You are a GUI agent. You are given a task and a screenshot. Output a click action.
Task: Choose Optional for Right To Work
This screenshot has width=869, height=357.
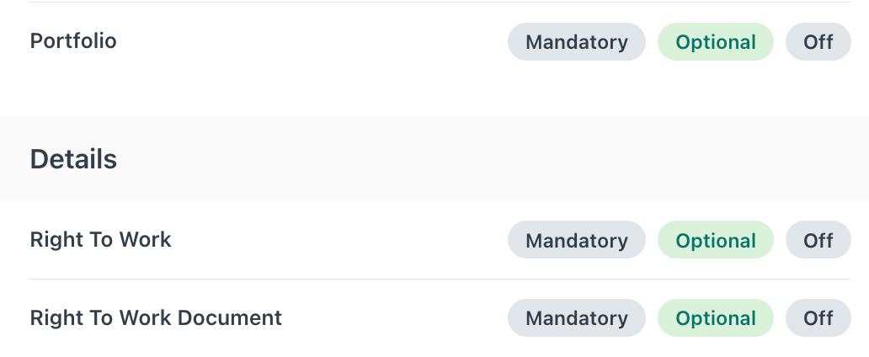tap(715, 240)
